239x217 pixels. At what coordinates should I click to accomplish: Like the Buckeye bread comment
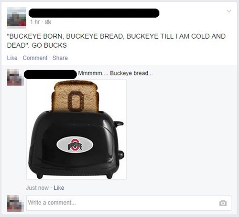(x=59, y=188)
